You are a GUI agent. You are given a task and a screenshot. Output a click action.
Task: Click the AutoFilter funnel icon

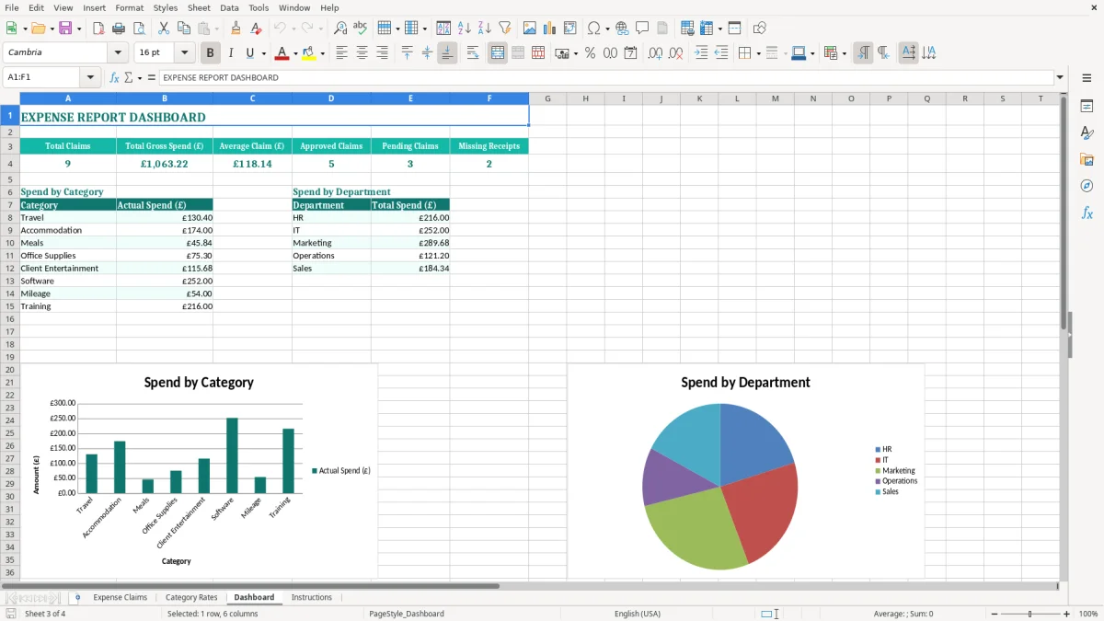(505, 29)
